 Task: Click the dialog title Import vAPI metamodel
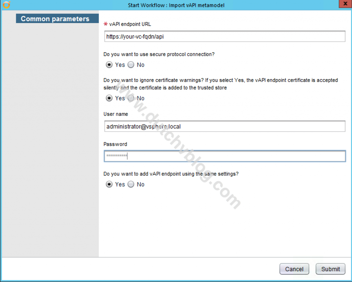(176, 5)
